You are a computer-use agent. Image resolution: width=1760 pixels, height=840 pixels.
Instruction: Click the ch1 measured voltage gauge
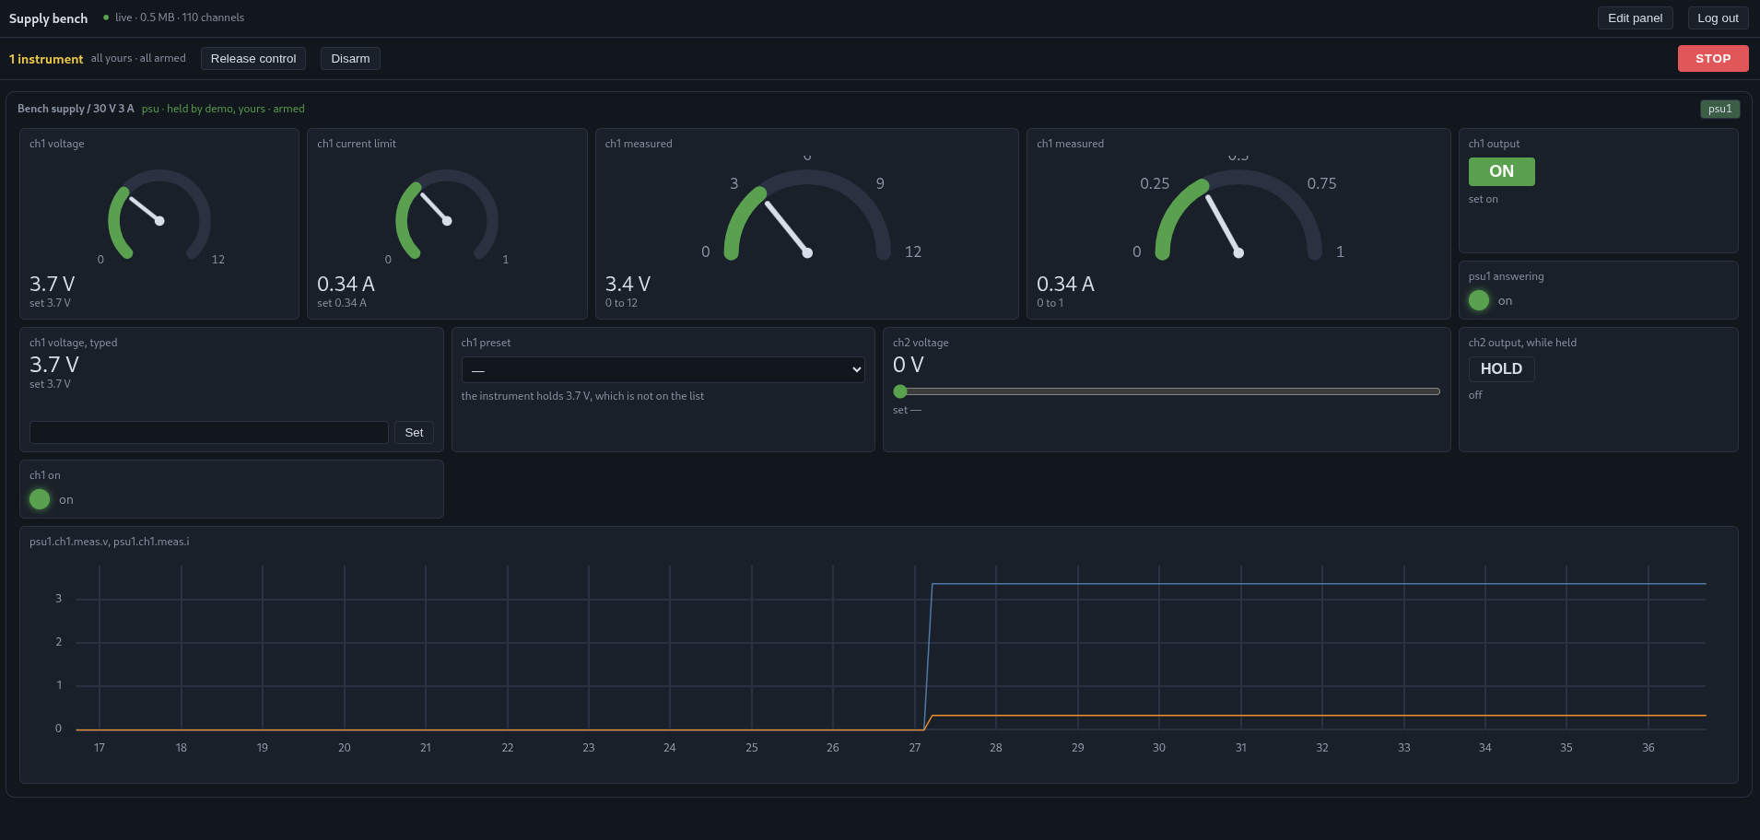coord(807,216)
